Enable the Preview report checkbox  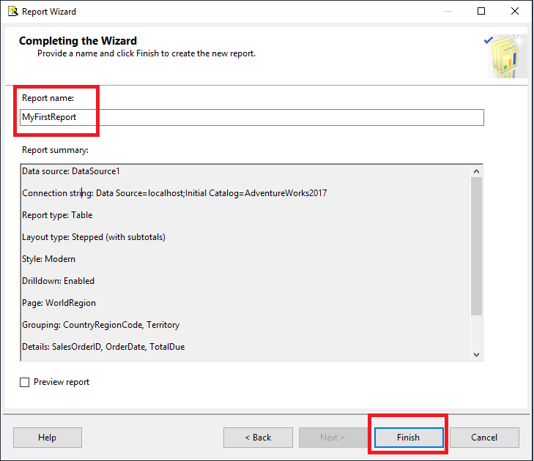[x=24, y=383]
